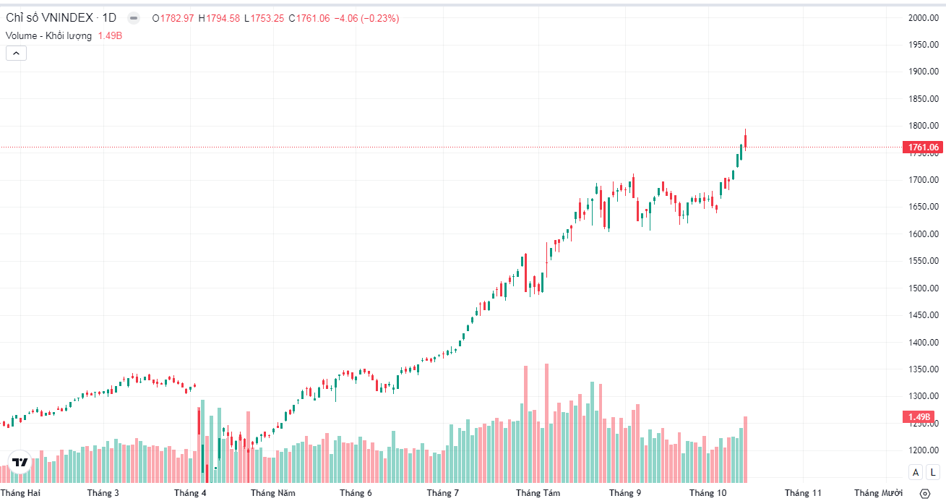
Task: Click the 1500.00 price scale label
Action: coord(923,288)
